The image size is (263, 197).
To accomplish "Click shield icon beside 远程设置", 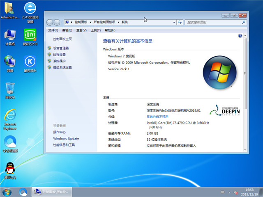I will [x=49, y=55].
